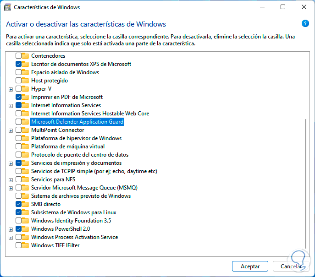This screenshot has width=315, height=277.
Task: Expand Servidor Microsoft Message Queue (MSMQ) node
Action: tap(11, 188)
